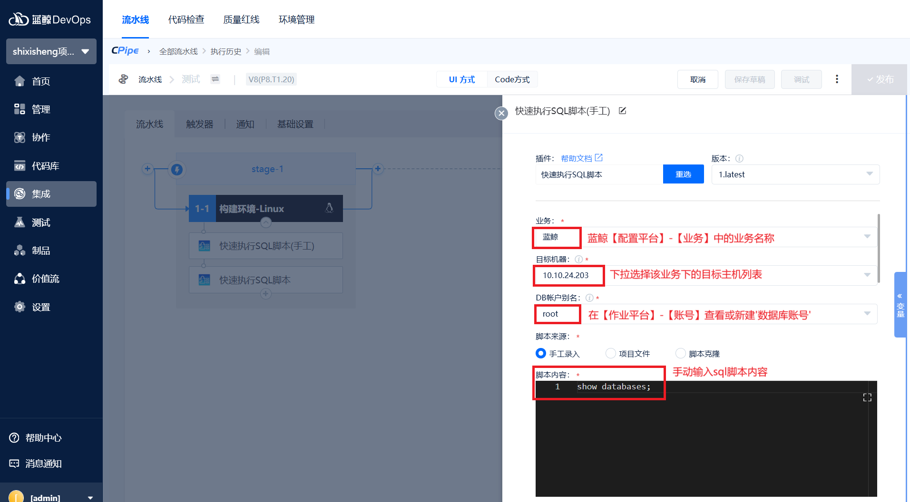Select the 项目文件 script source option
This screenshot has height=502, width=910.
[611, 353]
